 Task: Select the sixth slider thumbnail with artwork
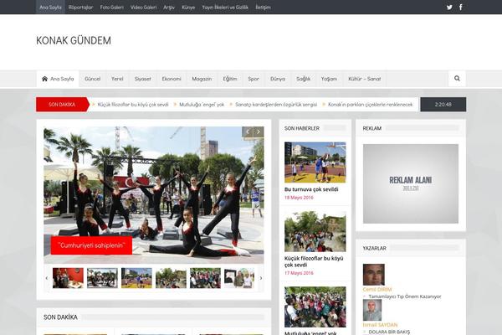[x=239, y=278]
